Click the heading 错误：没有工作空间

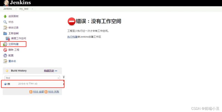coord(99,21)
